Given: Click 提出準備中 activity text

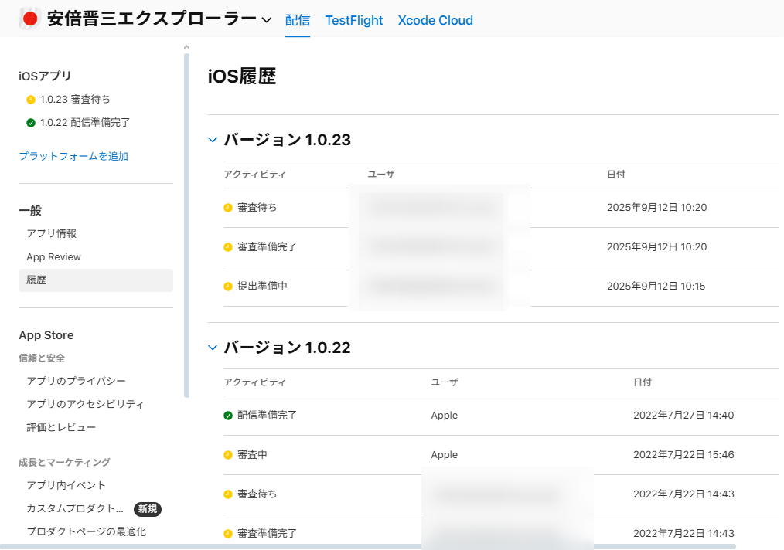Looking at the screenshot, I should tap(262, 287).
